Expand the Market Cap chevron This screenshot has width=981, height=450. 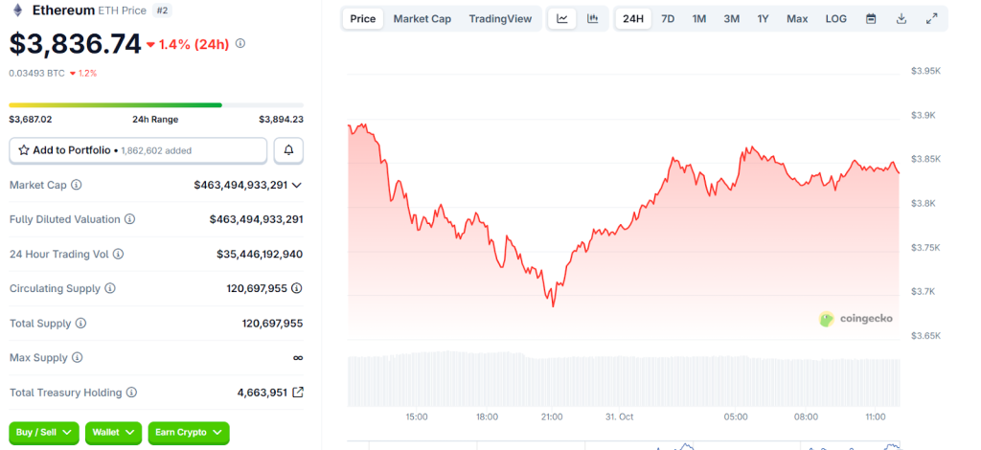[297, 185]
